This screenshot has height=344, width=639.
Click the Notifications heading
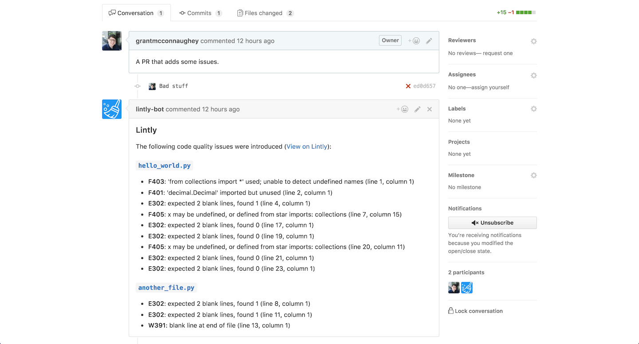click(x=465, y=209)
